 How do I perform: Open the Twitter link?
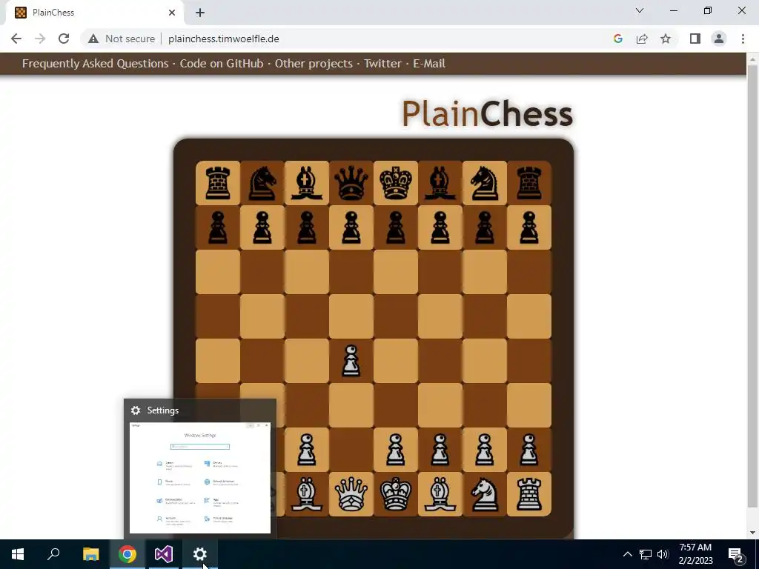point(382,64)
